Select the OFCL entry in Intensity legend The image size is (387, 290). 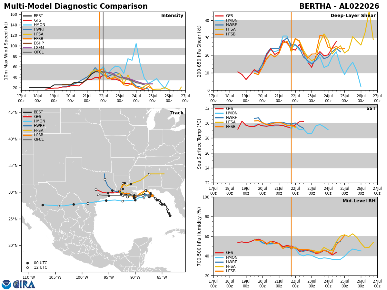tap(34, 52)
